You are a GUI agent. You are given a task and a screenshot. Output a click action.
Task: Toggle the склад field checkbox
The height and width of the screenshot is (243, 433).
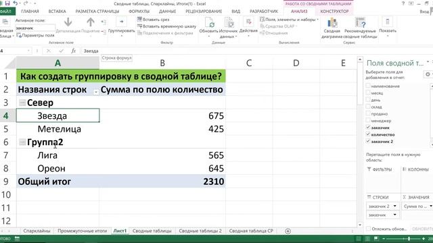point(368,107)
